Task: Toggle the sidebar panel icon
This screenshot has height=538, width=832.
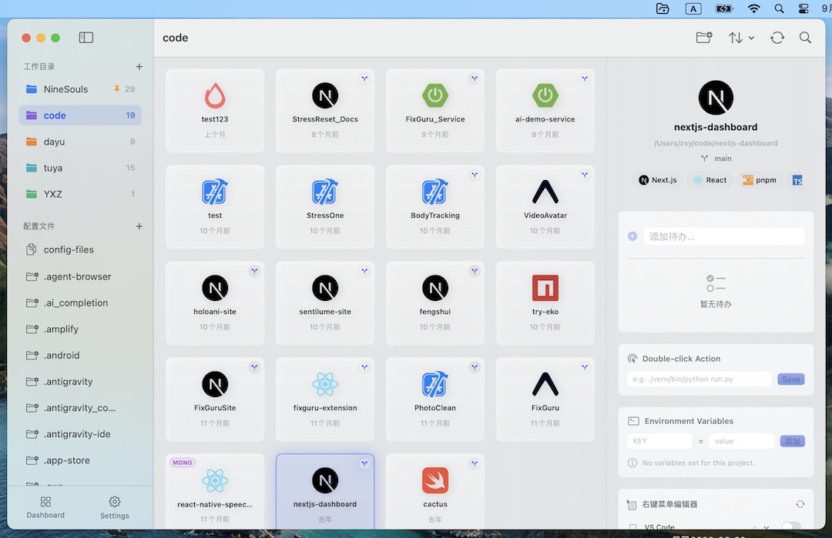Action: pos(86,38)
